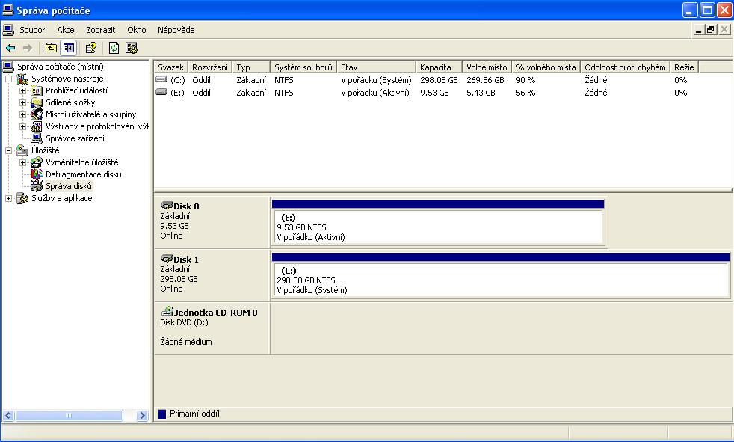Open the Zobrazit menu
Image resolution: width=734 pixels, height=442 pixels.
(100, 30)
